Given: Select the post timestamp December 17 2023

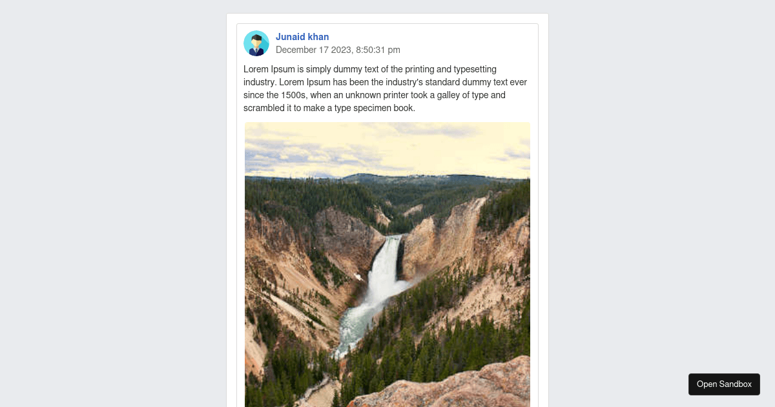Looking at the screenshot, I should pos(338,50).
